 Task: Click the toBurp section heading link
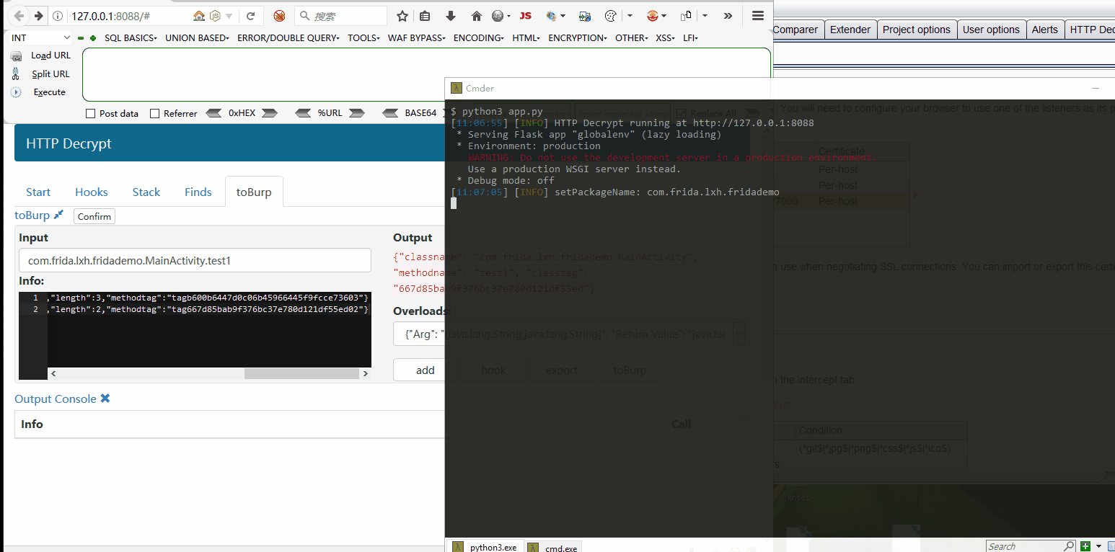tap(32, 215)
